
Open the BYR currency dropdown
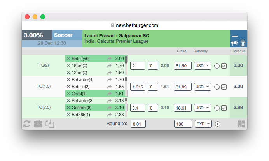pos(203,124)
